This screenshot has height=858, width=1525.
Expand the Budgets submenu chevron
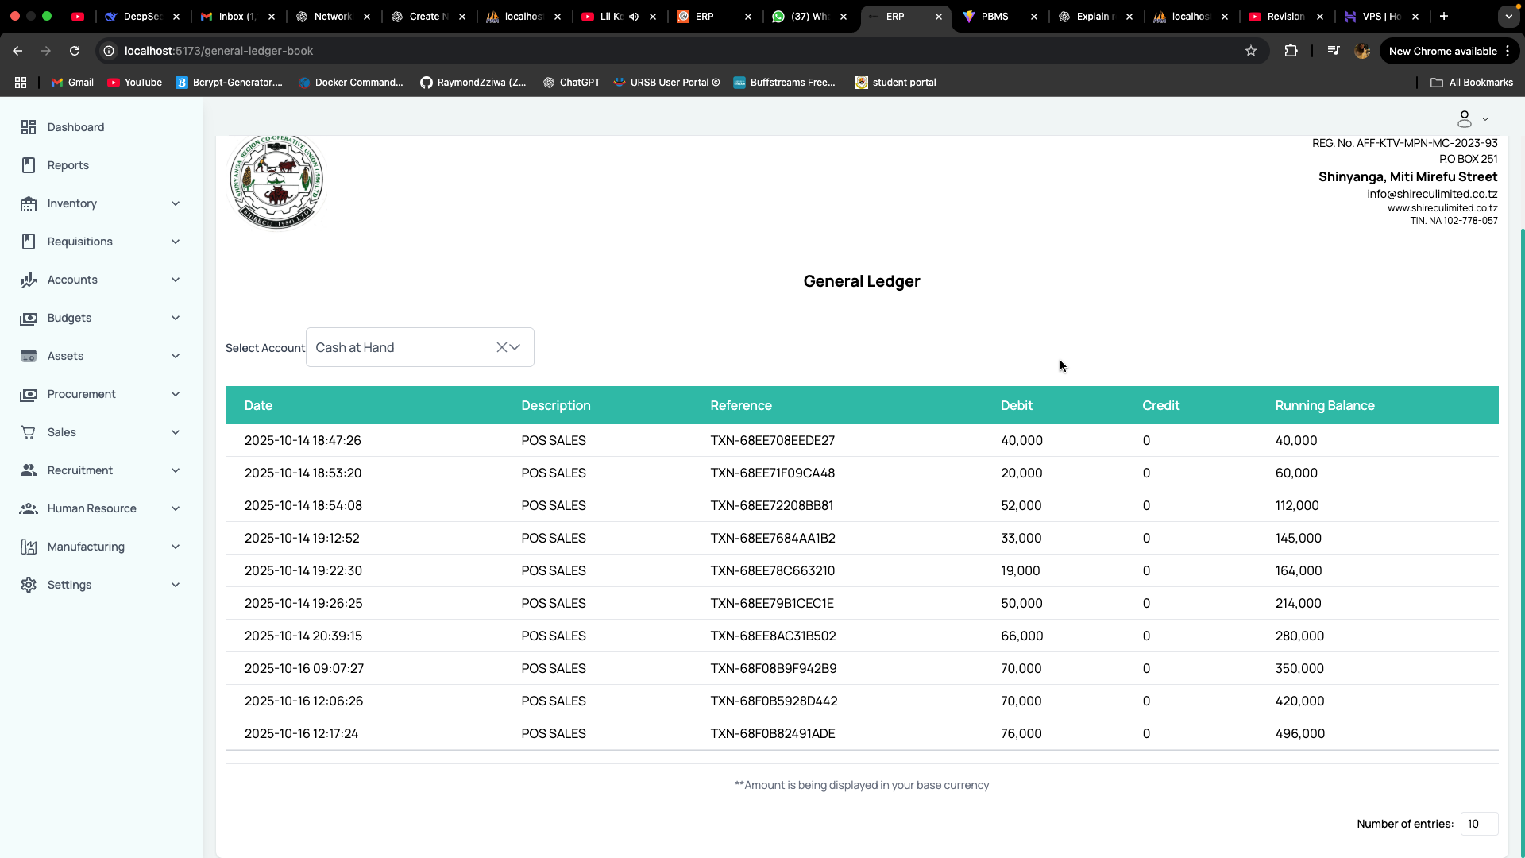[x=176, y=318]
